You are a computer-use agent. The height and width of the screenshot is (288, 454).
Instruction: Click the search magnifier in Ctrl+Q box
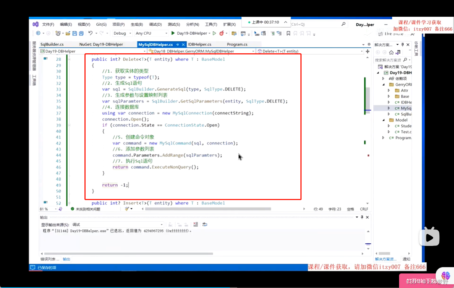343,24
